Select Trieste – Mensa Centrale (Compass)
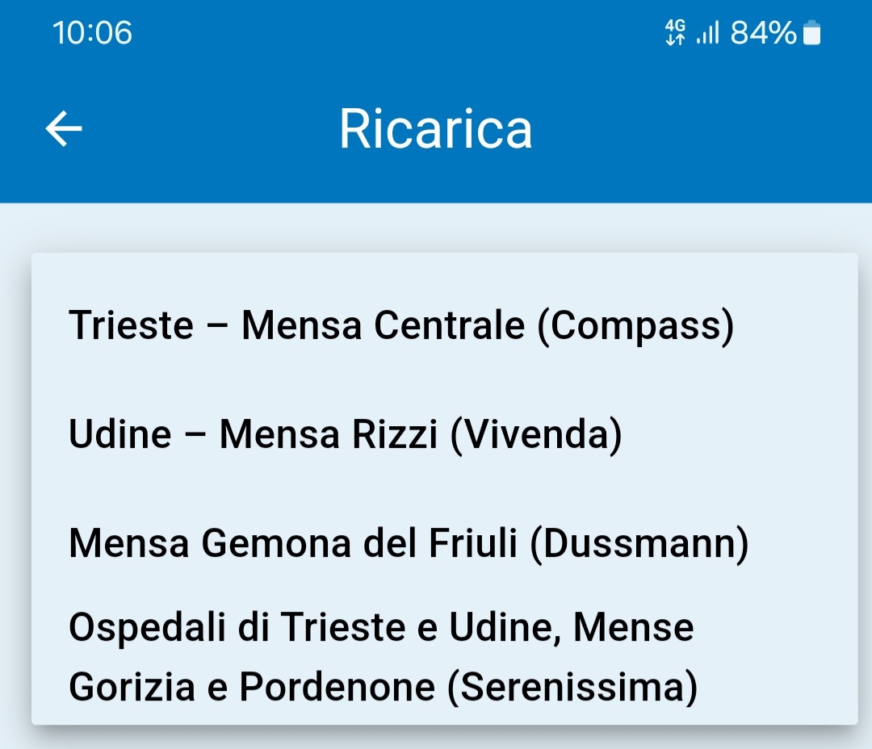Image resolution: width=872 pixels, height=749 pixels. tap(444, 325)
